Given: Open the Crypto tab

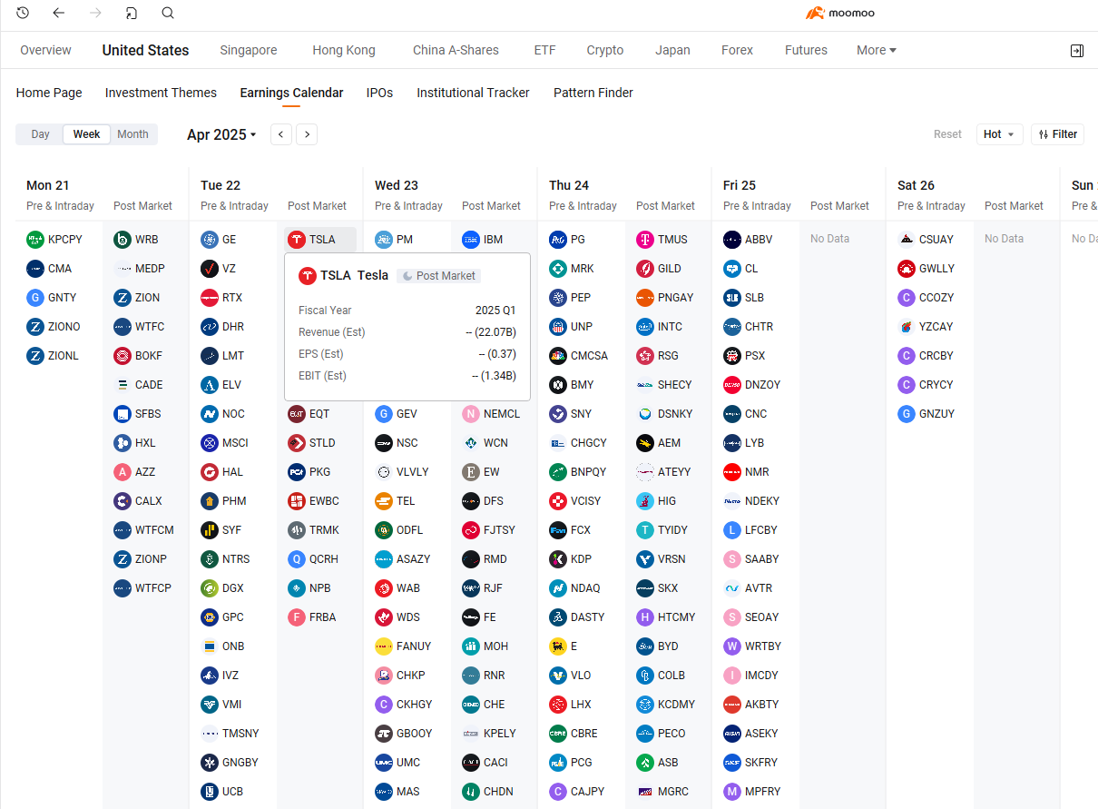Looking at the screenshot, I should click(x=605, y=51).
